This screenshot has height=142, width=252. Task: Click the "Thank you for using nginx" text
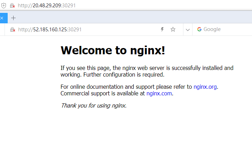pos(94,105)
